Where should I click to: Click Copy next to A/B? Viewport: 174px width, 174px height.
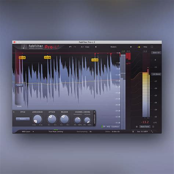[x=87, y=47]
